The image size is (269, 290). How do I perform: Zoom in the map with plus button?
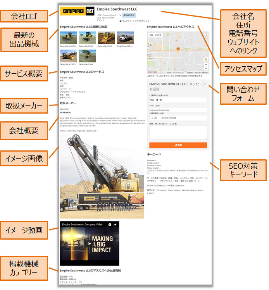coord(206,64)
